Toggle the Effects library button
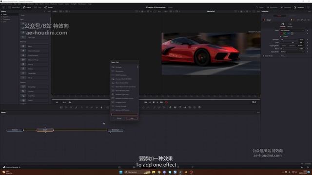 tap(27, 7)
